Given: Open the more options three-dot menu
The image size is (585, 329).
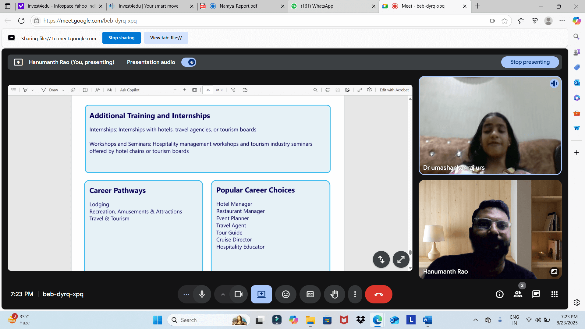Looking at the screenshot, I should (x=355, y=294).
